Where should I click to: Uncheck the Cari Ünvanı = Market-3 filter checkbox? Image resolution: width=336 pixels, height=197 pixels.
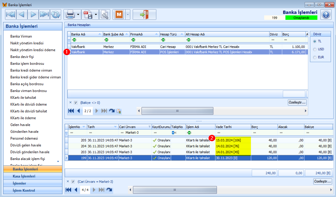click(73, 182)
